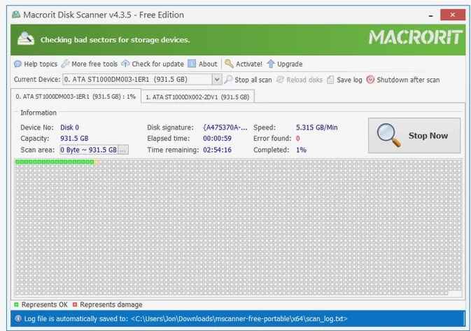Viewport: 471px width, 331px height.
Task: Click the Upgrade arrow icon
Action: (271, 64)
